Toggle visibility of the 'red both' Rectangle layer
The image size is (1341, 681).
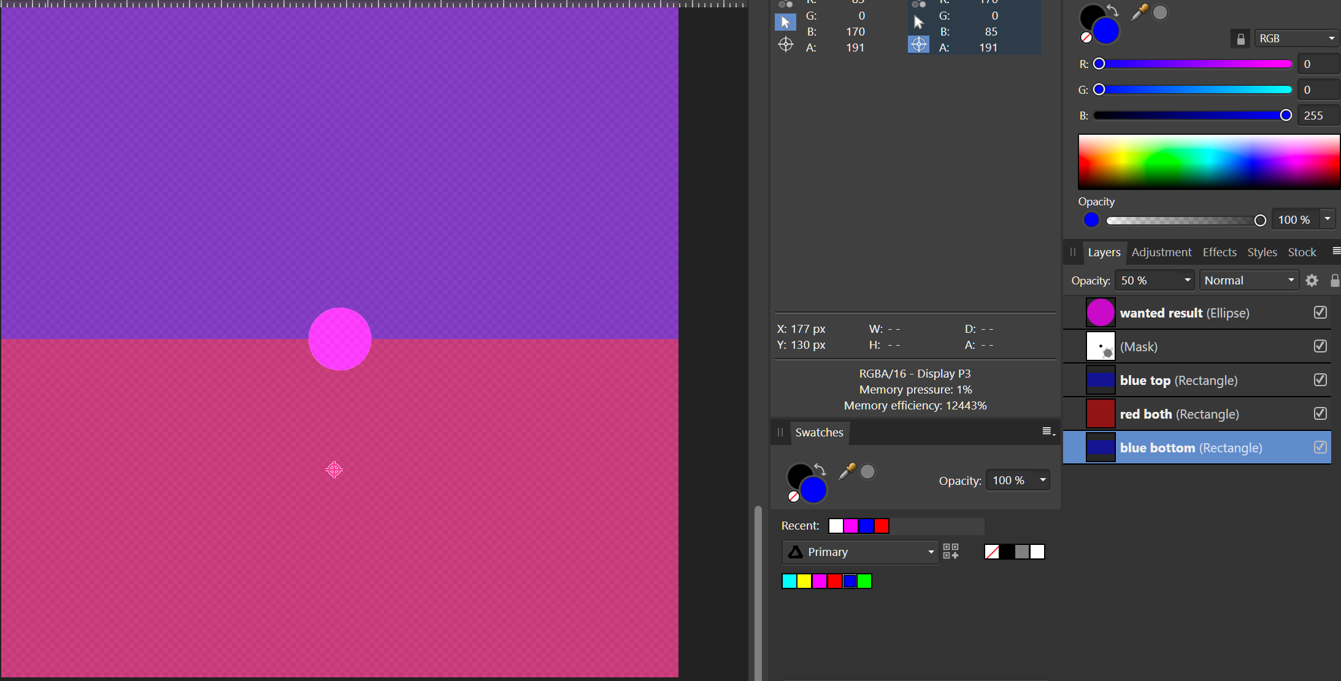coord(1320,413)
